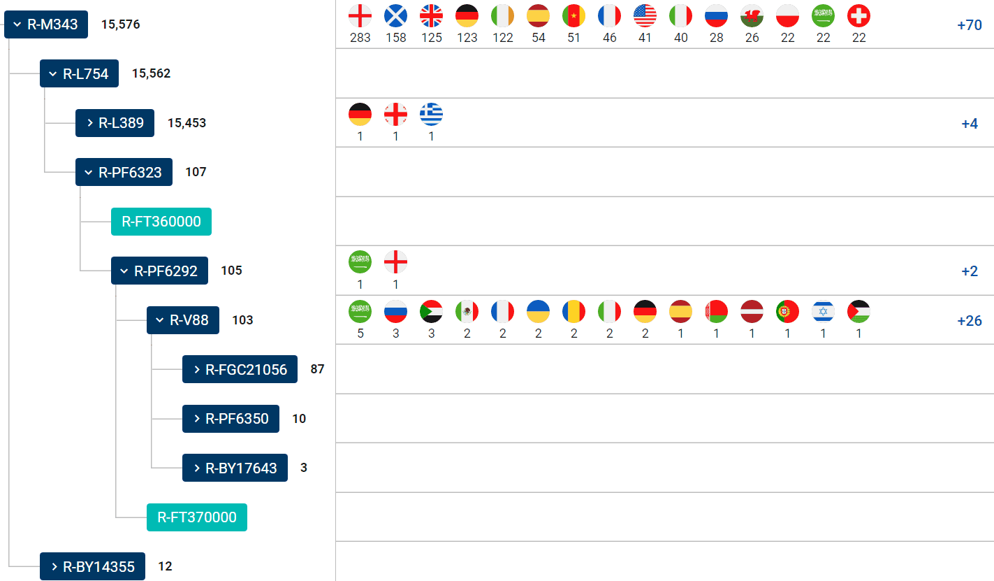Click the Wales dragon flag with count 26
The height and width of the screenshot is (581, 994).
click(752, 15)
